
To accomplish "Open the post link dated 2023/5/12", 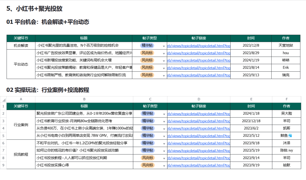I will tap(199, 136).
